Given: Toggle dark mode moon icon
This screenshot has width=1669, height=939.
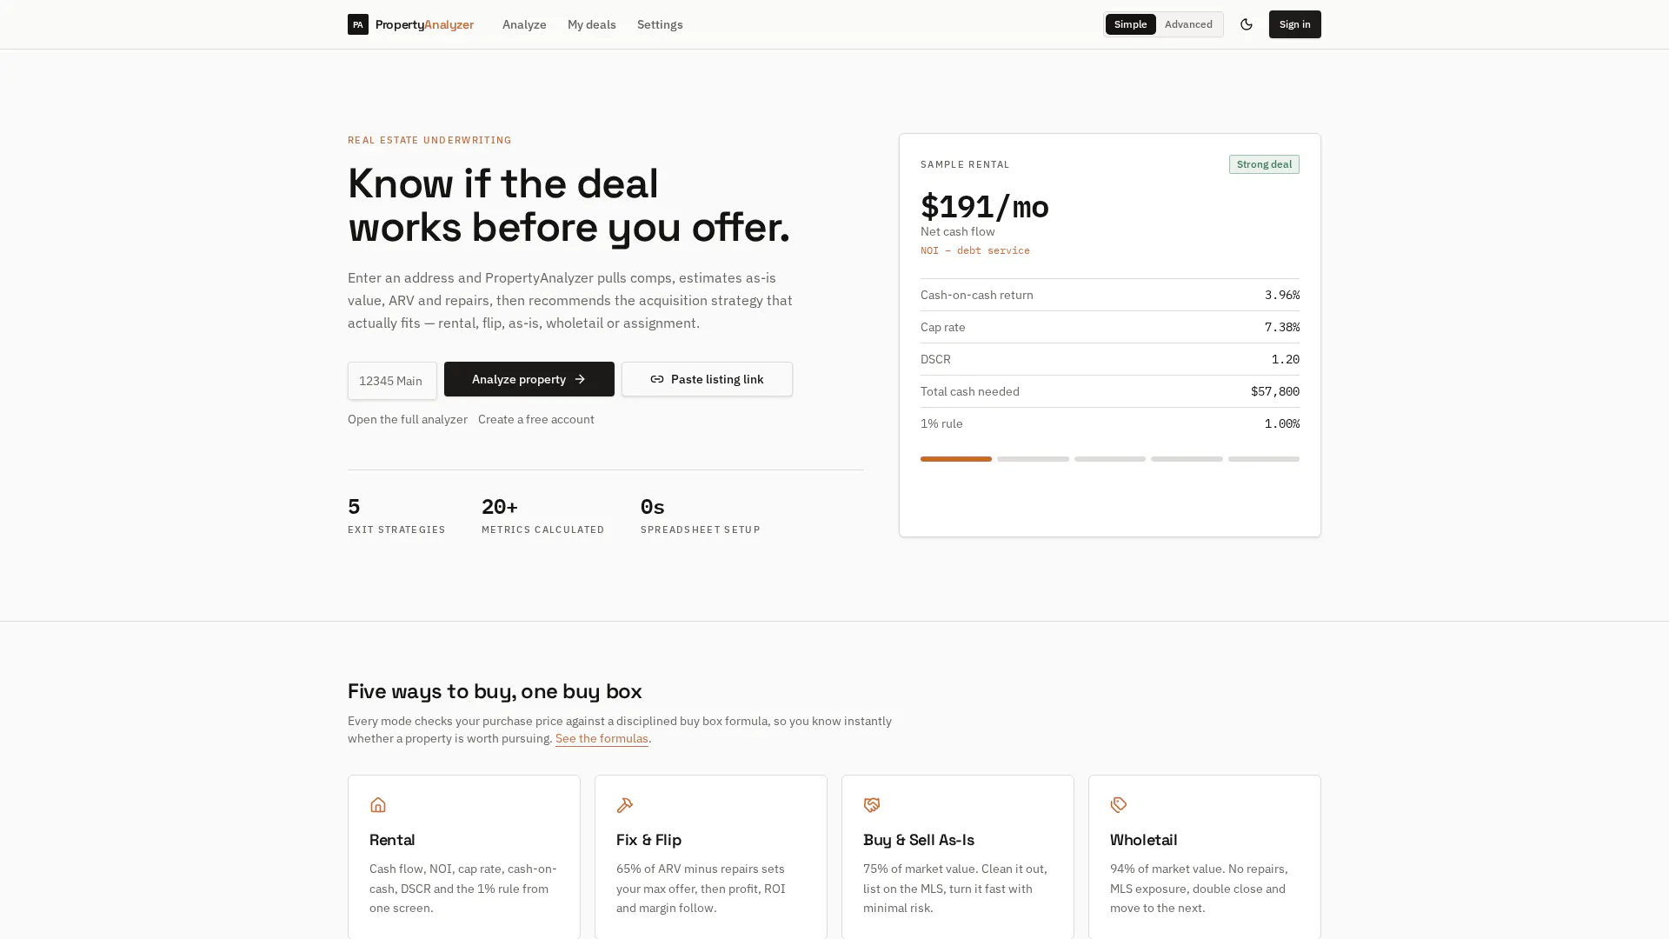Looking at the screenshot, I should tap(1246, 24).
